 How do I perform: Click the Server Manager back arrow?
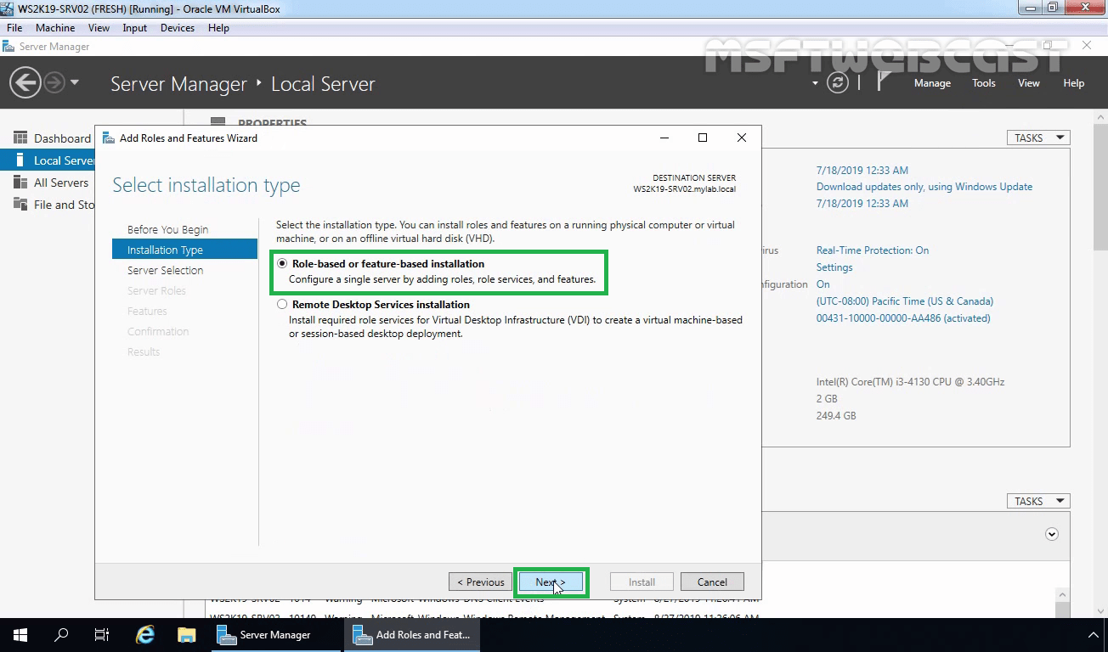25,83
